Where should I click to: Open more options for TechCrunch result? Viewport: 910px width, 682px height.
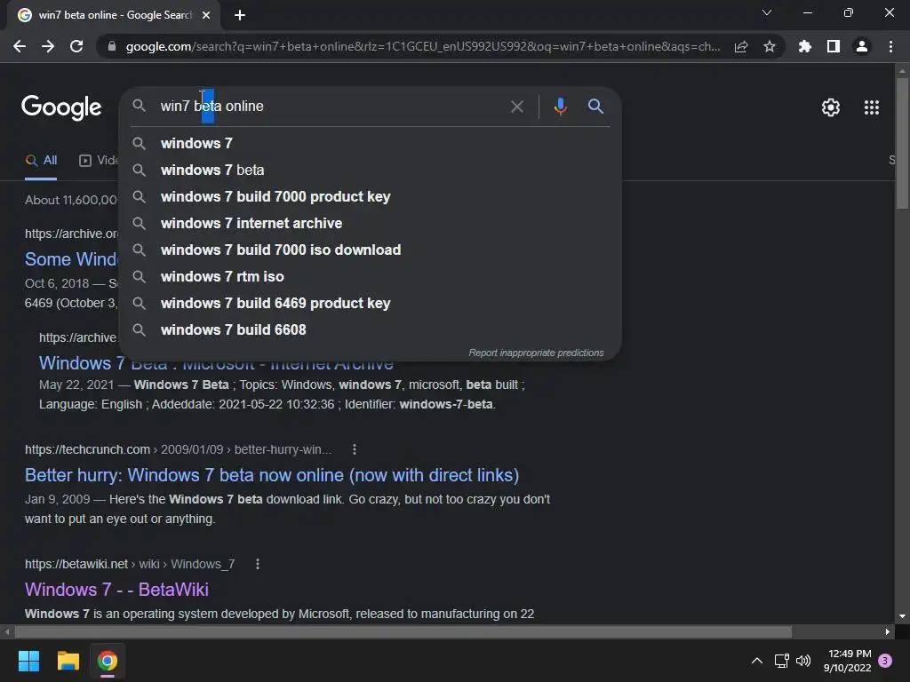point(355,449)
